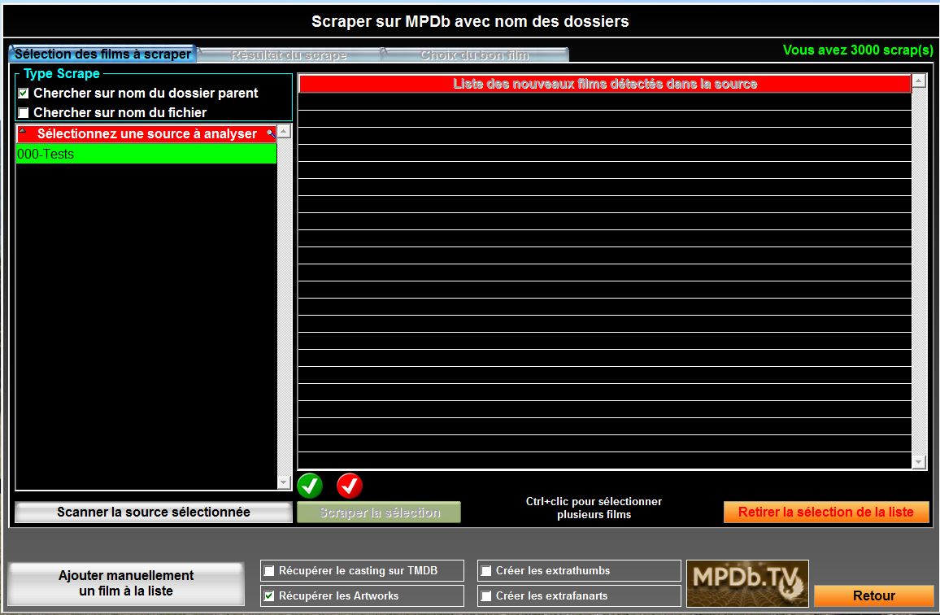Click film list scrollbar down arrow
The height and width of the screenshot is (615, 940).
(x=918, y=461)
